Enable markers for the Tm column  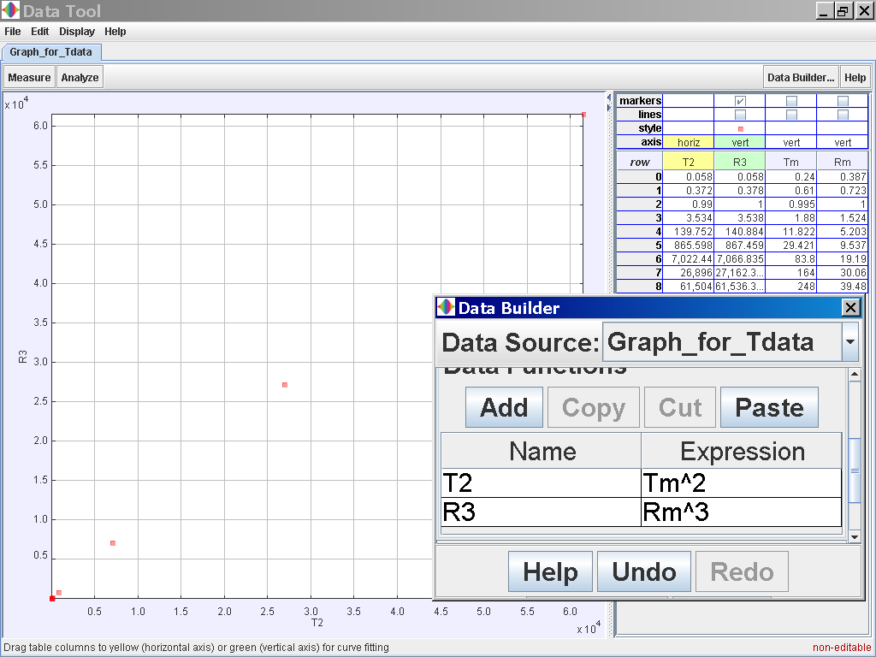[x=791, y=101]
